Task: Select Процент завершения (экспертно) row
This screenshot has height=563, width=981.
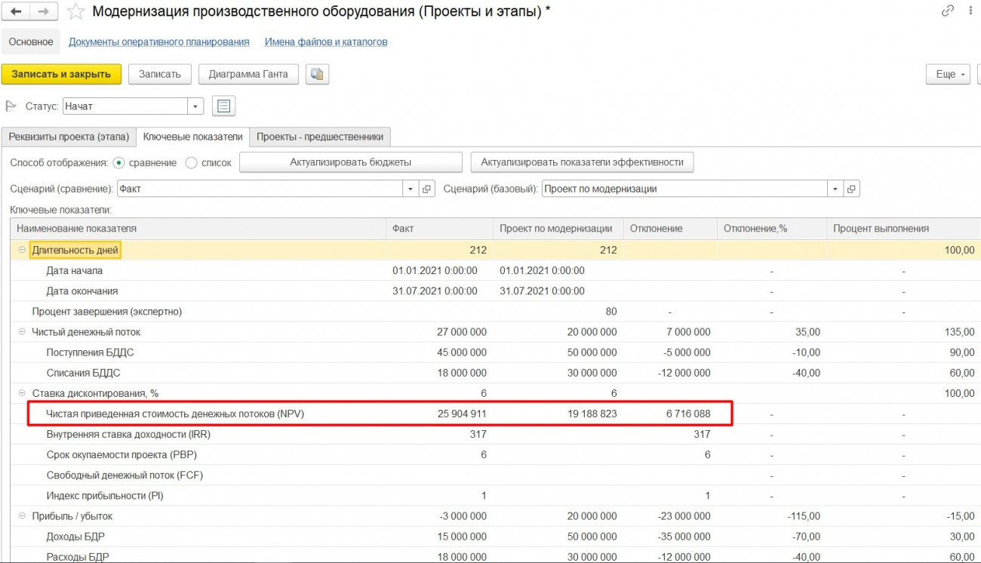Action: [496, 312]
